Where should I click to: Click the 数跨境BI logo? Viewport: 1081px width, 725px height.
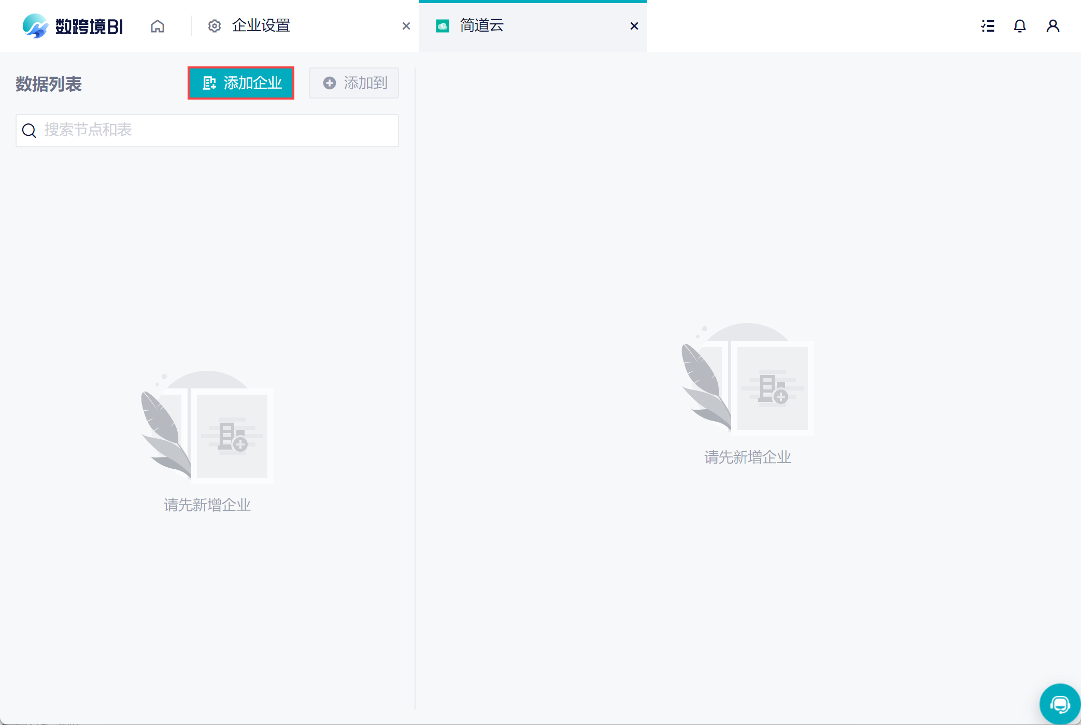click(73, 26)
